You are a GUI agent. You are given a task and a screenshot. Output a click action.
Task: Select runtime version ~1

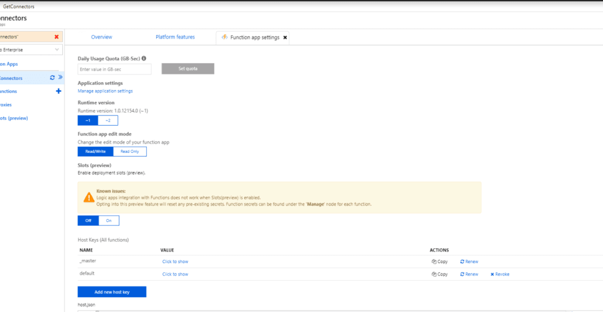point(88,120)
